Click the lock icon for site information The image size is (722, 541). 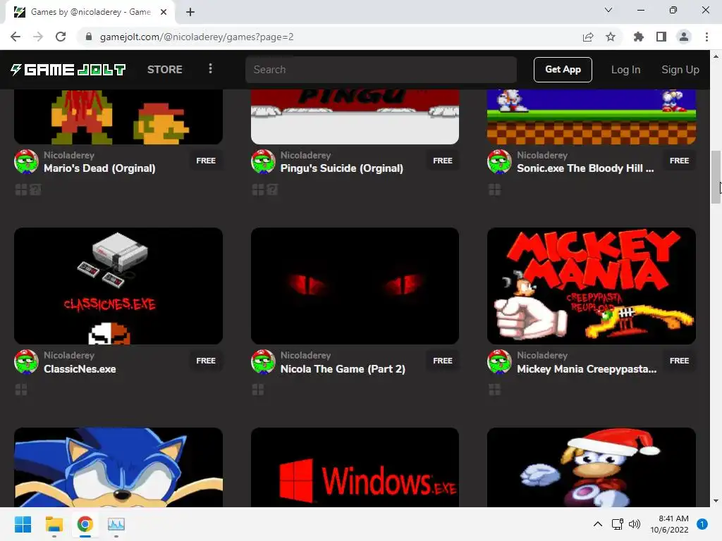(x=89, y=37)
